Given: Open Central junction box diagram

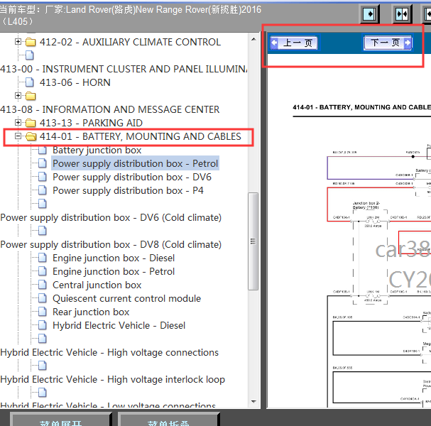Looking at the screenshot, I should click(97, 285).
